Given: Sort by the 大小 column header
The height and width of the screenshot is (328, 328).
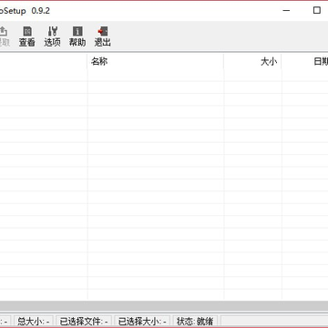Looking at the screenshot, I should 252,62.
